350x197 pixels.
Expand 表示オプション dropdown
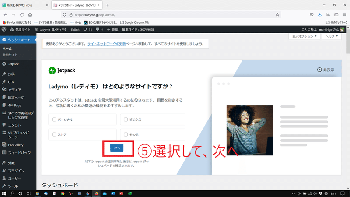point(304,36)
